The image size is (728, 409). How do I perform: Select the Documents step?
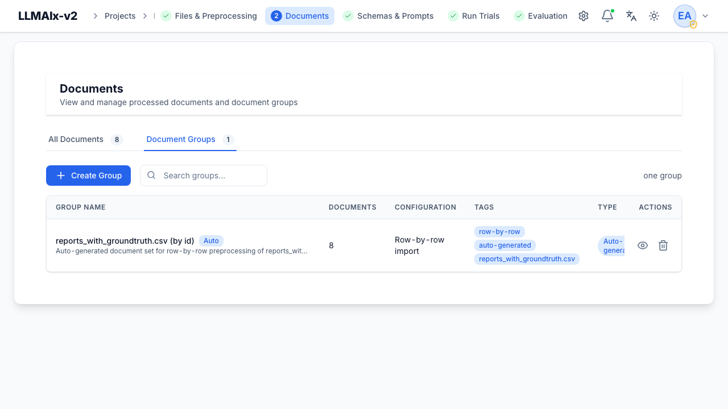[x=300, y=16]
